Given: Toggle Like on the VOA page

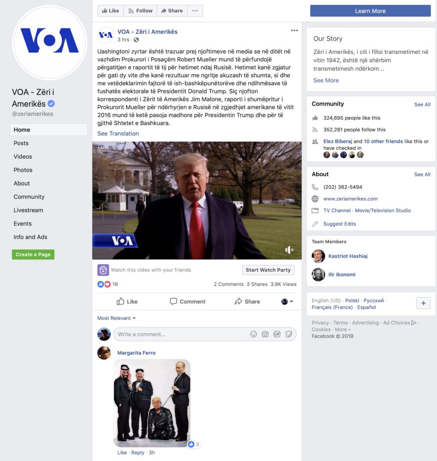Looking at the screenshot, I should click(x=111, y=11).
